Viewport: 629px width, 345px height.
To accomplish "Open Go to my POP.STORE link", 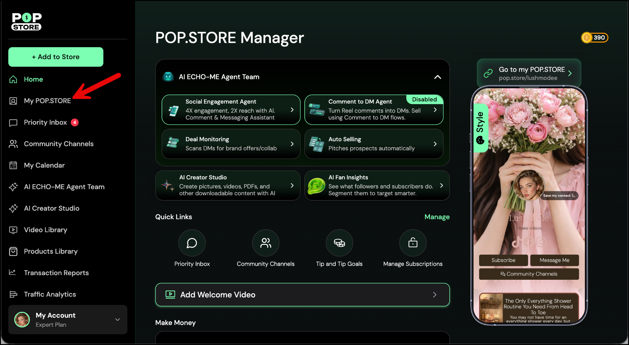I will click(529, 73).
